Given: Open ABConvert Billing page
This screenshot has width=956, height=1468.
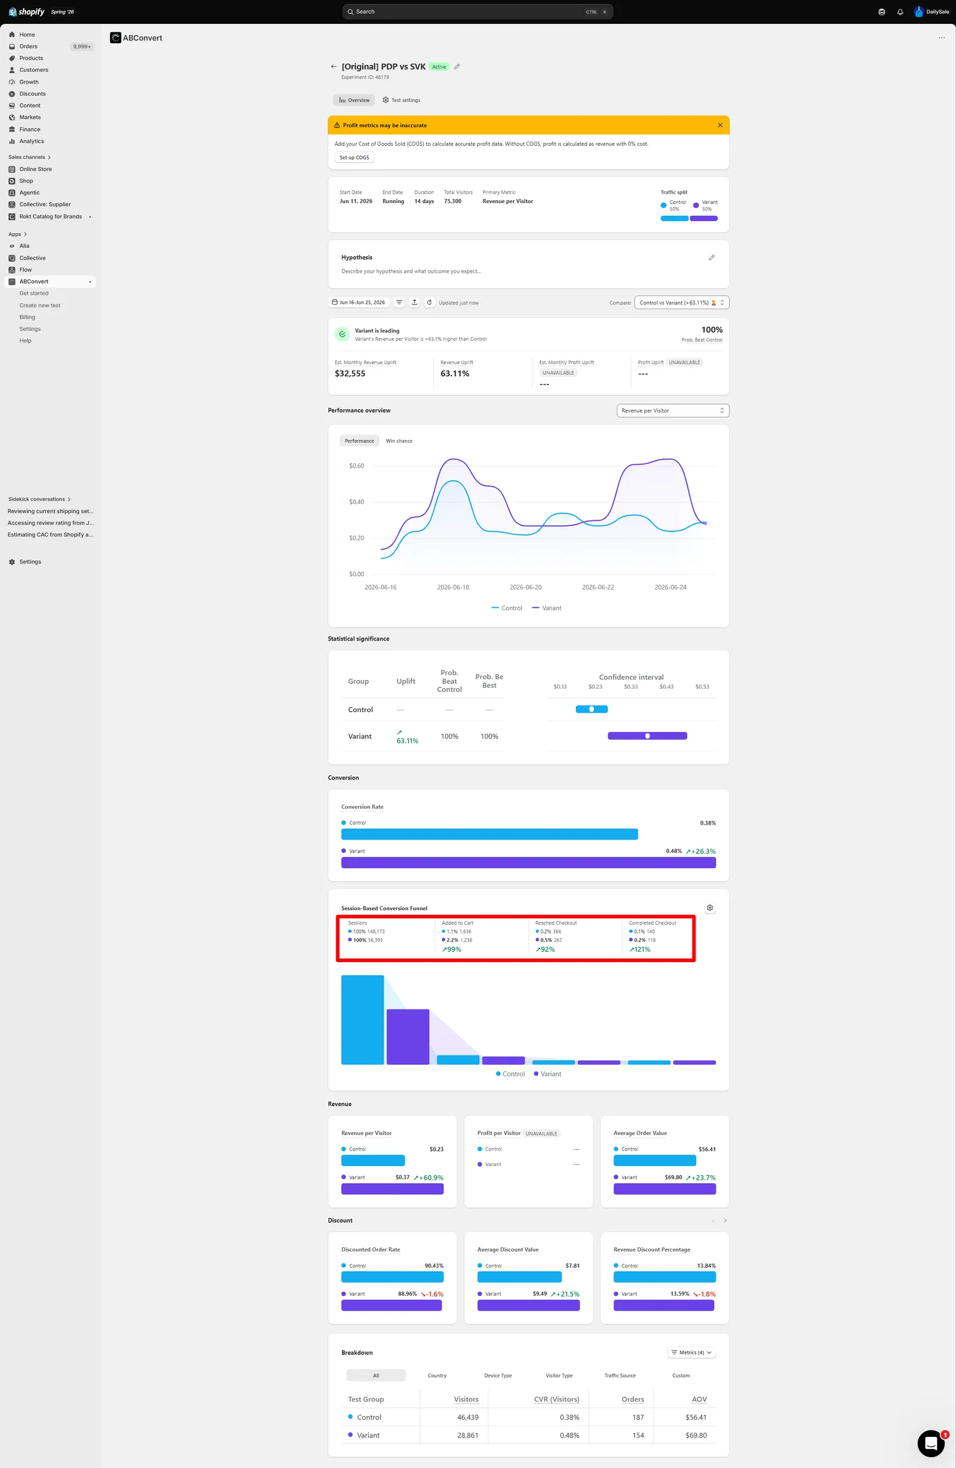Looking at the screenshot, I should 27,317.
